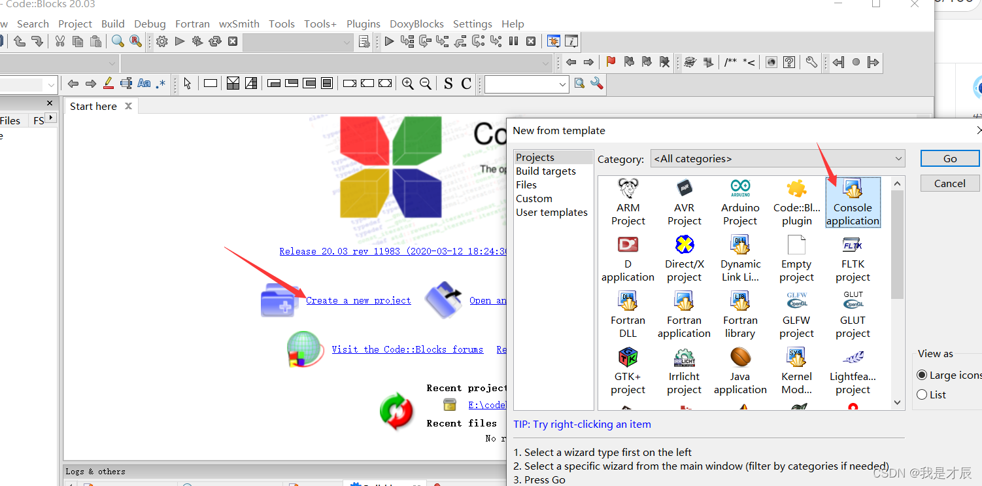Toggle regex search .* icon
Viewport: 982px width, 486px height.
click(161, 83)
